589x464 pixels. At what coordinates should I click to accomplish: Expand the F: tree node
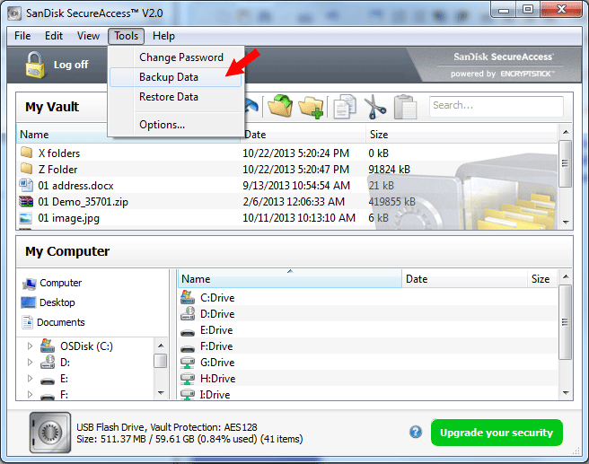(x=30, y=395)
